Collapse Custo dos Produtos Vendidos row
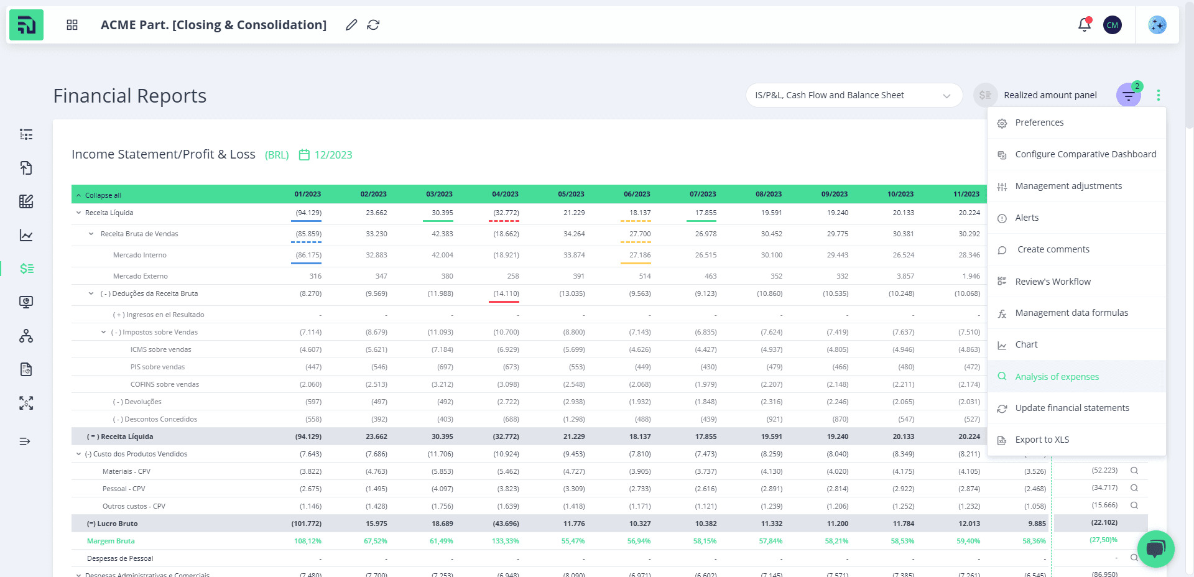Image resolution: width=1194 pixels, height=577 pixels. click(x=78, y=454)
